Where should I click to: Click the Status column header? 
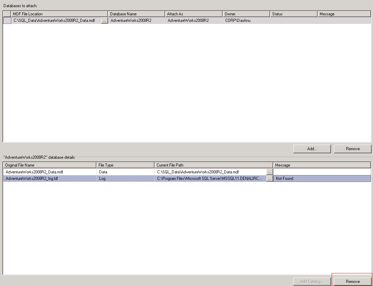point(293,14)
